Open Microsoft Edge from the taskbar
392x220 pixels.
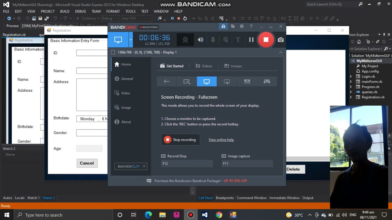point(148,215)
